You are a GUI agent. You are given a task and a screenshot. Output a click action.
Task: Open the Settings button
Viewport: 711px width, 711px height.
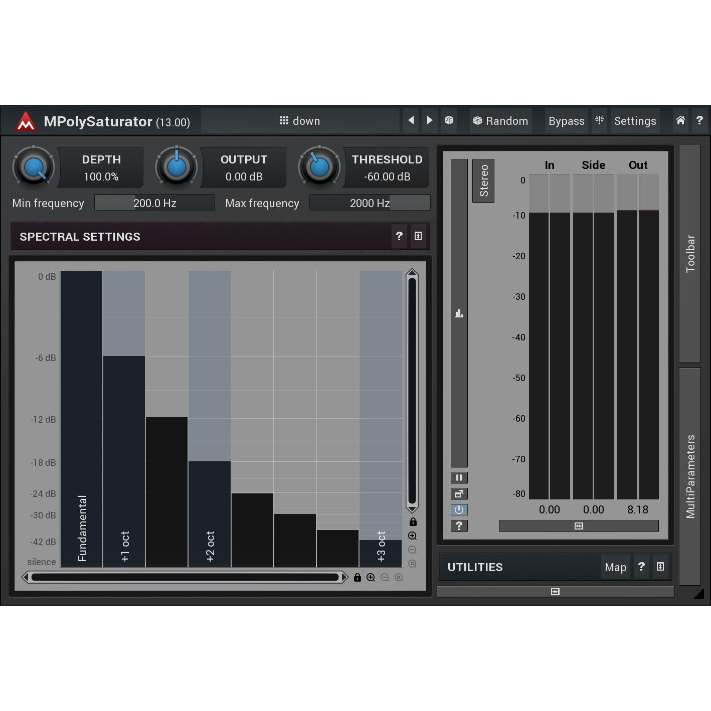pyautogui.click(x=635, y=121)
